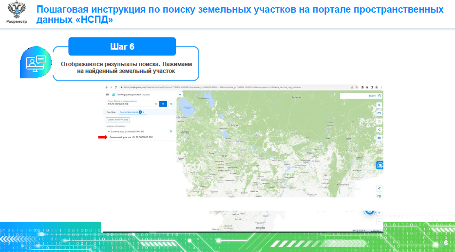Click the area selection map tool
The height and width of the screenshot is (252, 455).
pos(379,122)
